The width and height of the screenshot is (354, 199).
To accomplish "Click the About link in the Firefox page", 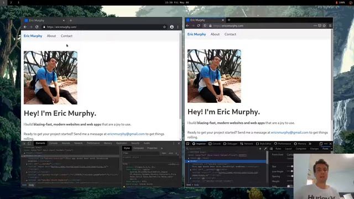I will (x=215, y=34).
